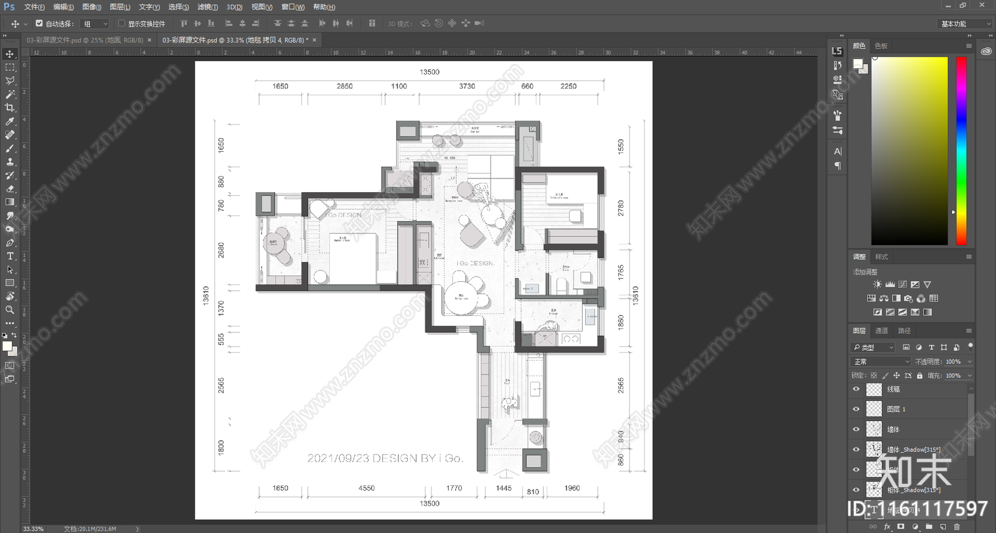
Task: Select the Pen tool
Action: [x=10, y=243]
